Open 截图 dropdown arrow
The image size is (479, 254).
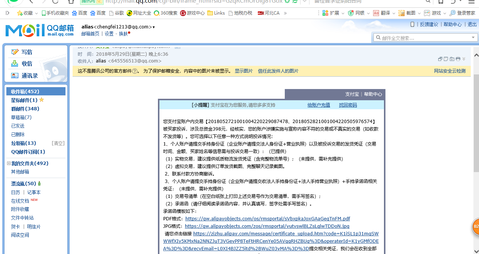tap(419, 13)
